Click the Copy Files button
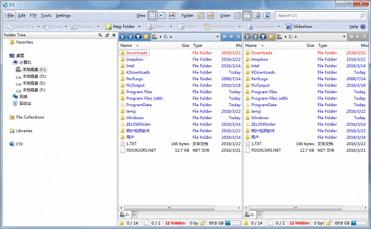The width and height of the screenshot is (371, 229). [x=20, y=27]
